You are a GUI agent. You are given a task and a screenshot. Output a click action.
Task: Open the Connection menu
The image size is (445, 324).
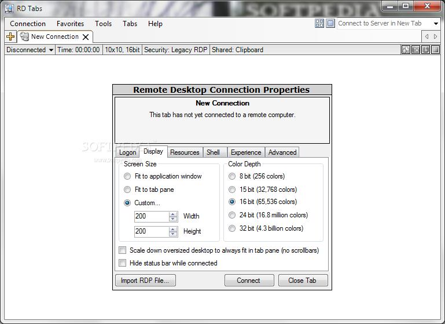(x=28, y=24)
